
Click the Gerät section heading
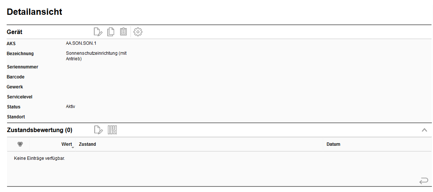(14, 32)
